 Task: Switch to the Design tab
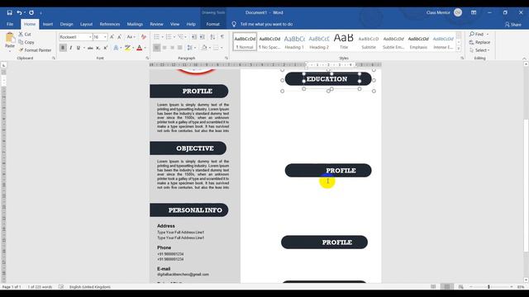tap(66, 24)
